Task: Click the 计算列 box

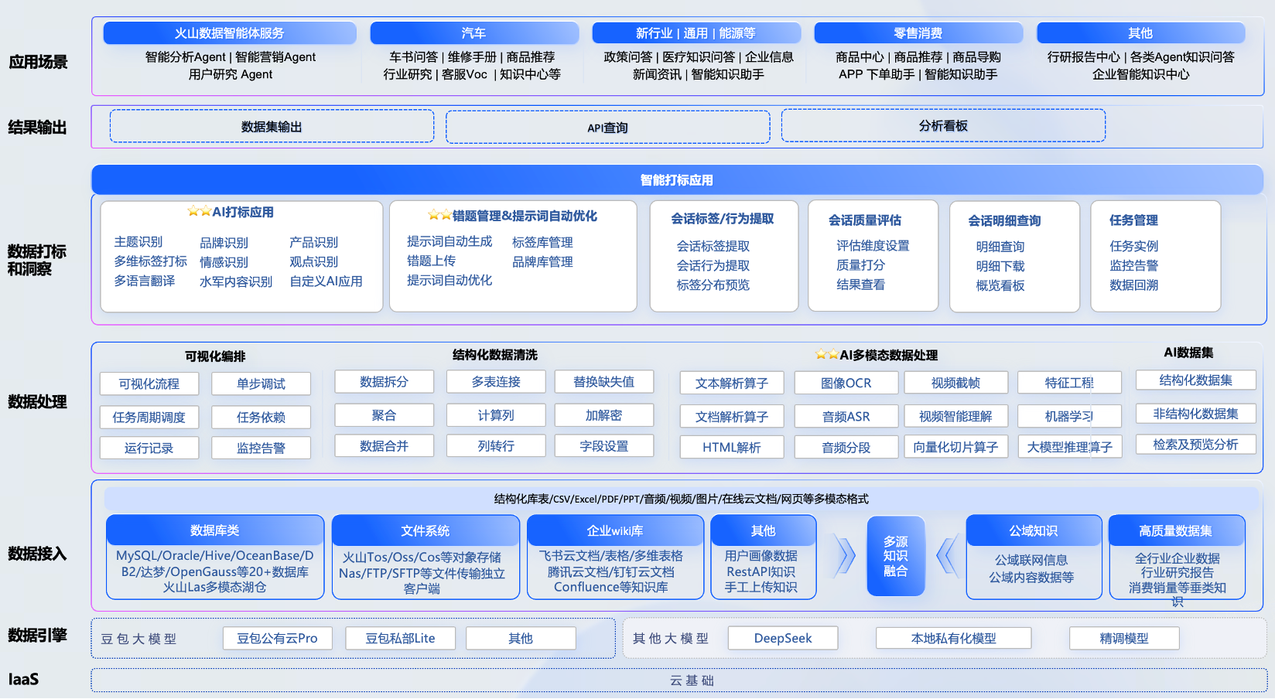Action: pos(496,415)
